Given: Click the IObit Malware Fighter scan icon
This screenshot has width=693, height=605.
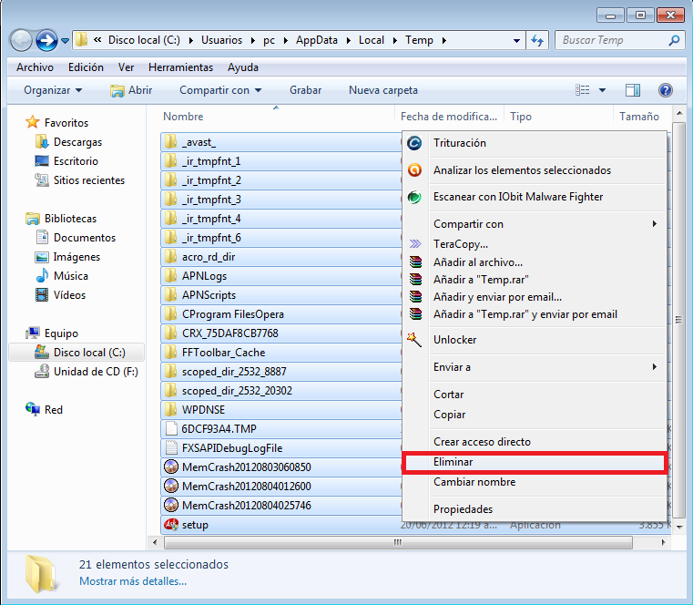Looking at the screenshot, I should [415, 197].
